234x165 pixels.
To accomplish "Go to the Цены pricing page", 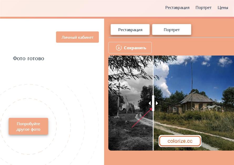I will coord(223,8).
